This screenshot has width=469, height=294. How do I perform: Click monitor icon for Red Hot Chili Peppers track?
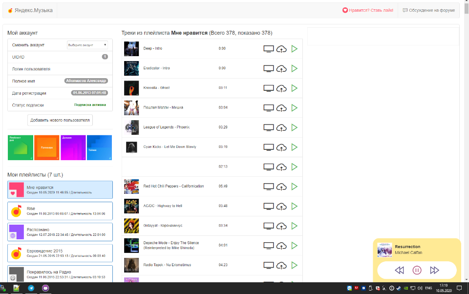269,187
